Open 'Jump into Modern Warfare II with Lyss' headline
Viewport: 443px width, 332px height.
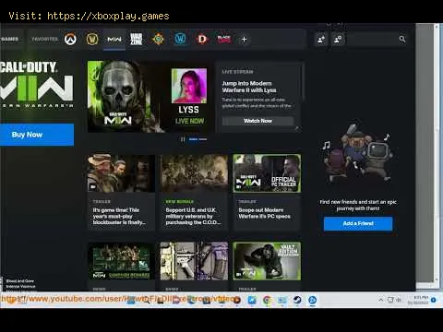(249, 87)
